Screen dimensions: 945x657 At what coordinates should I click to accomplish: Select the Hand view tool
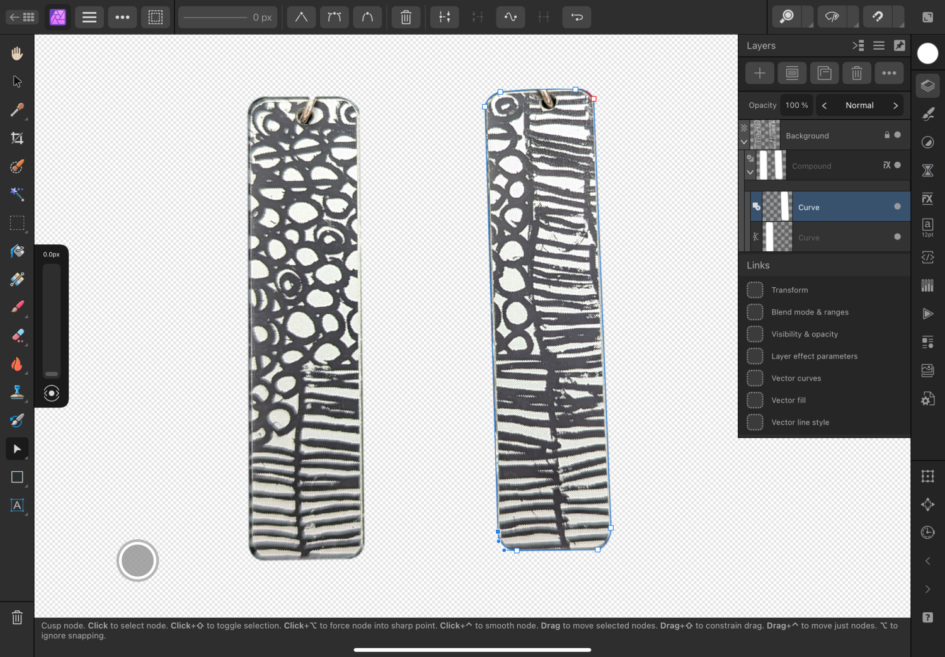tap(17, 54)
